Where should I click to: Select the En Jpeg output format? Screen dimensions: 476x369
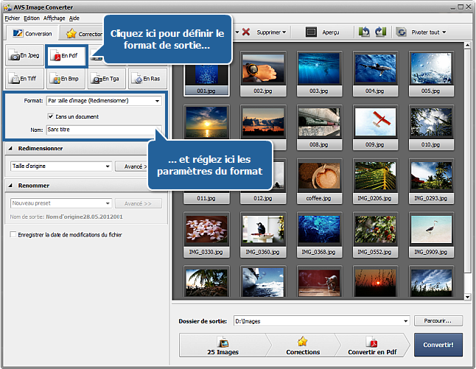click(x=24, y=56)
